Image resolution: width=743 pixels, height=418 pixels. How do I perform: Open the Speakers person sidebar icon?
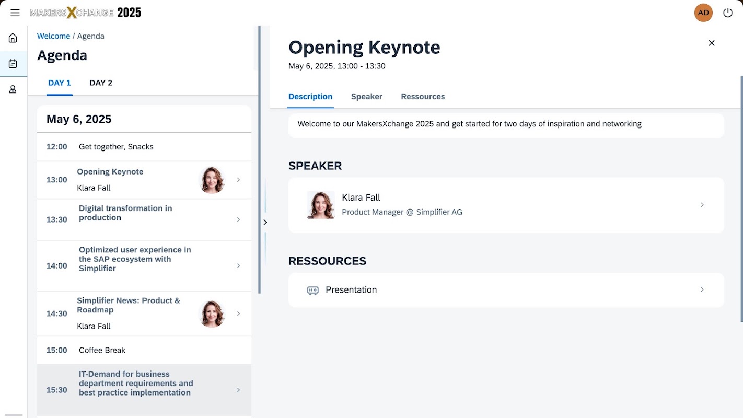[x=13, y=89]
